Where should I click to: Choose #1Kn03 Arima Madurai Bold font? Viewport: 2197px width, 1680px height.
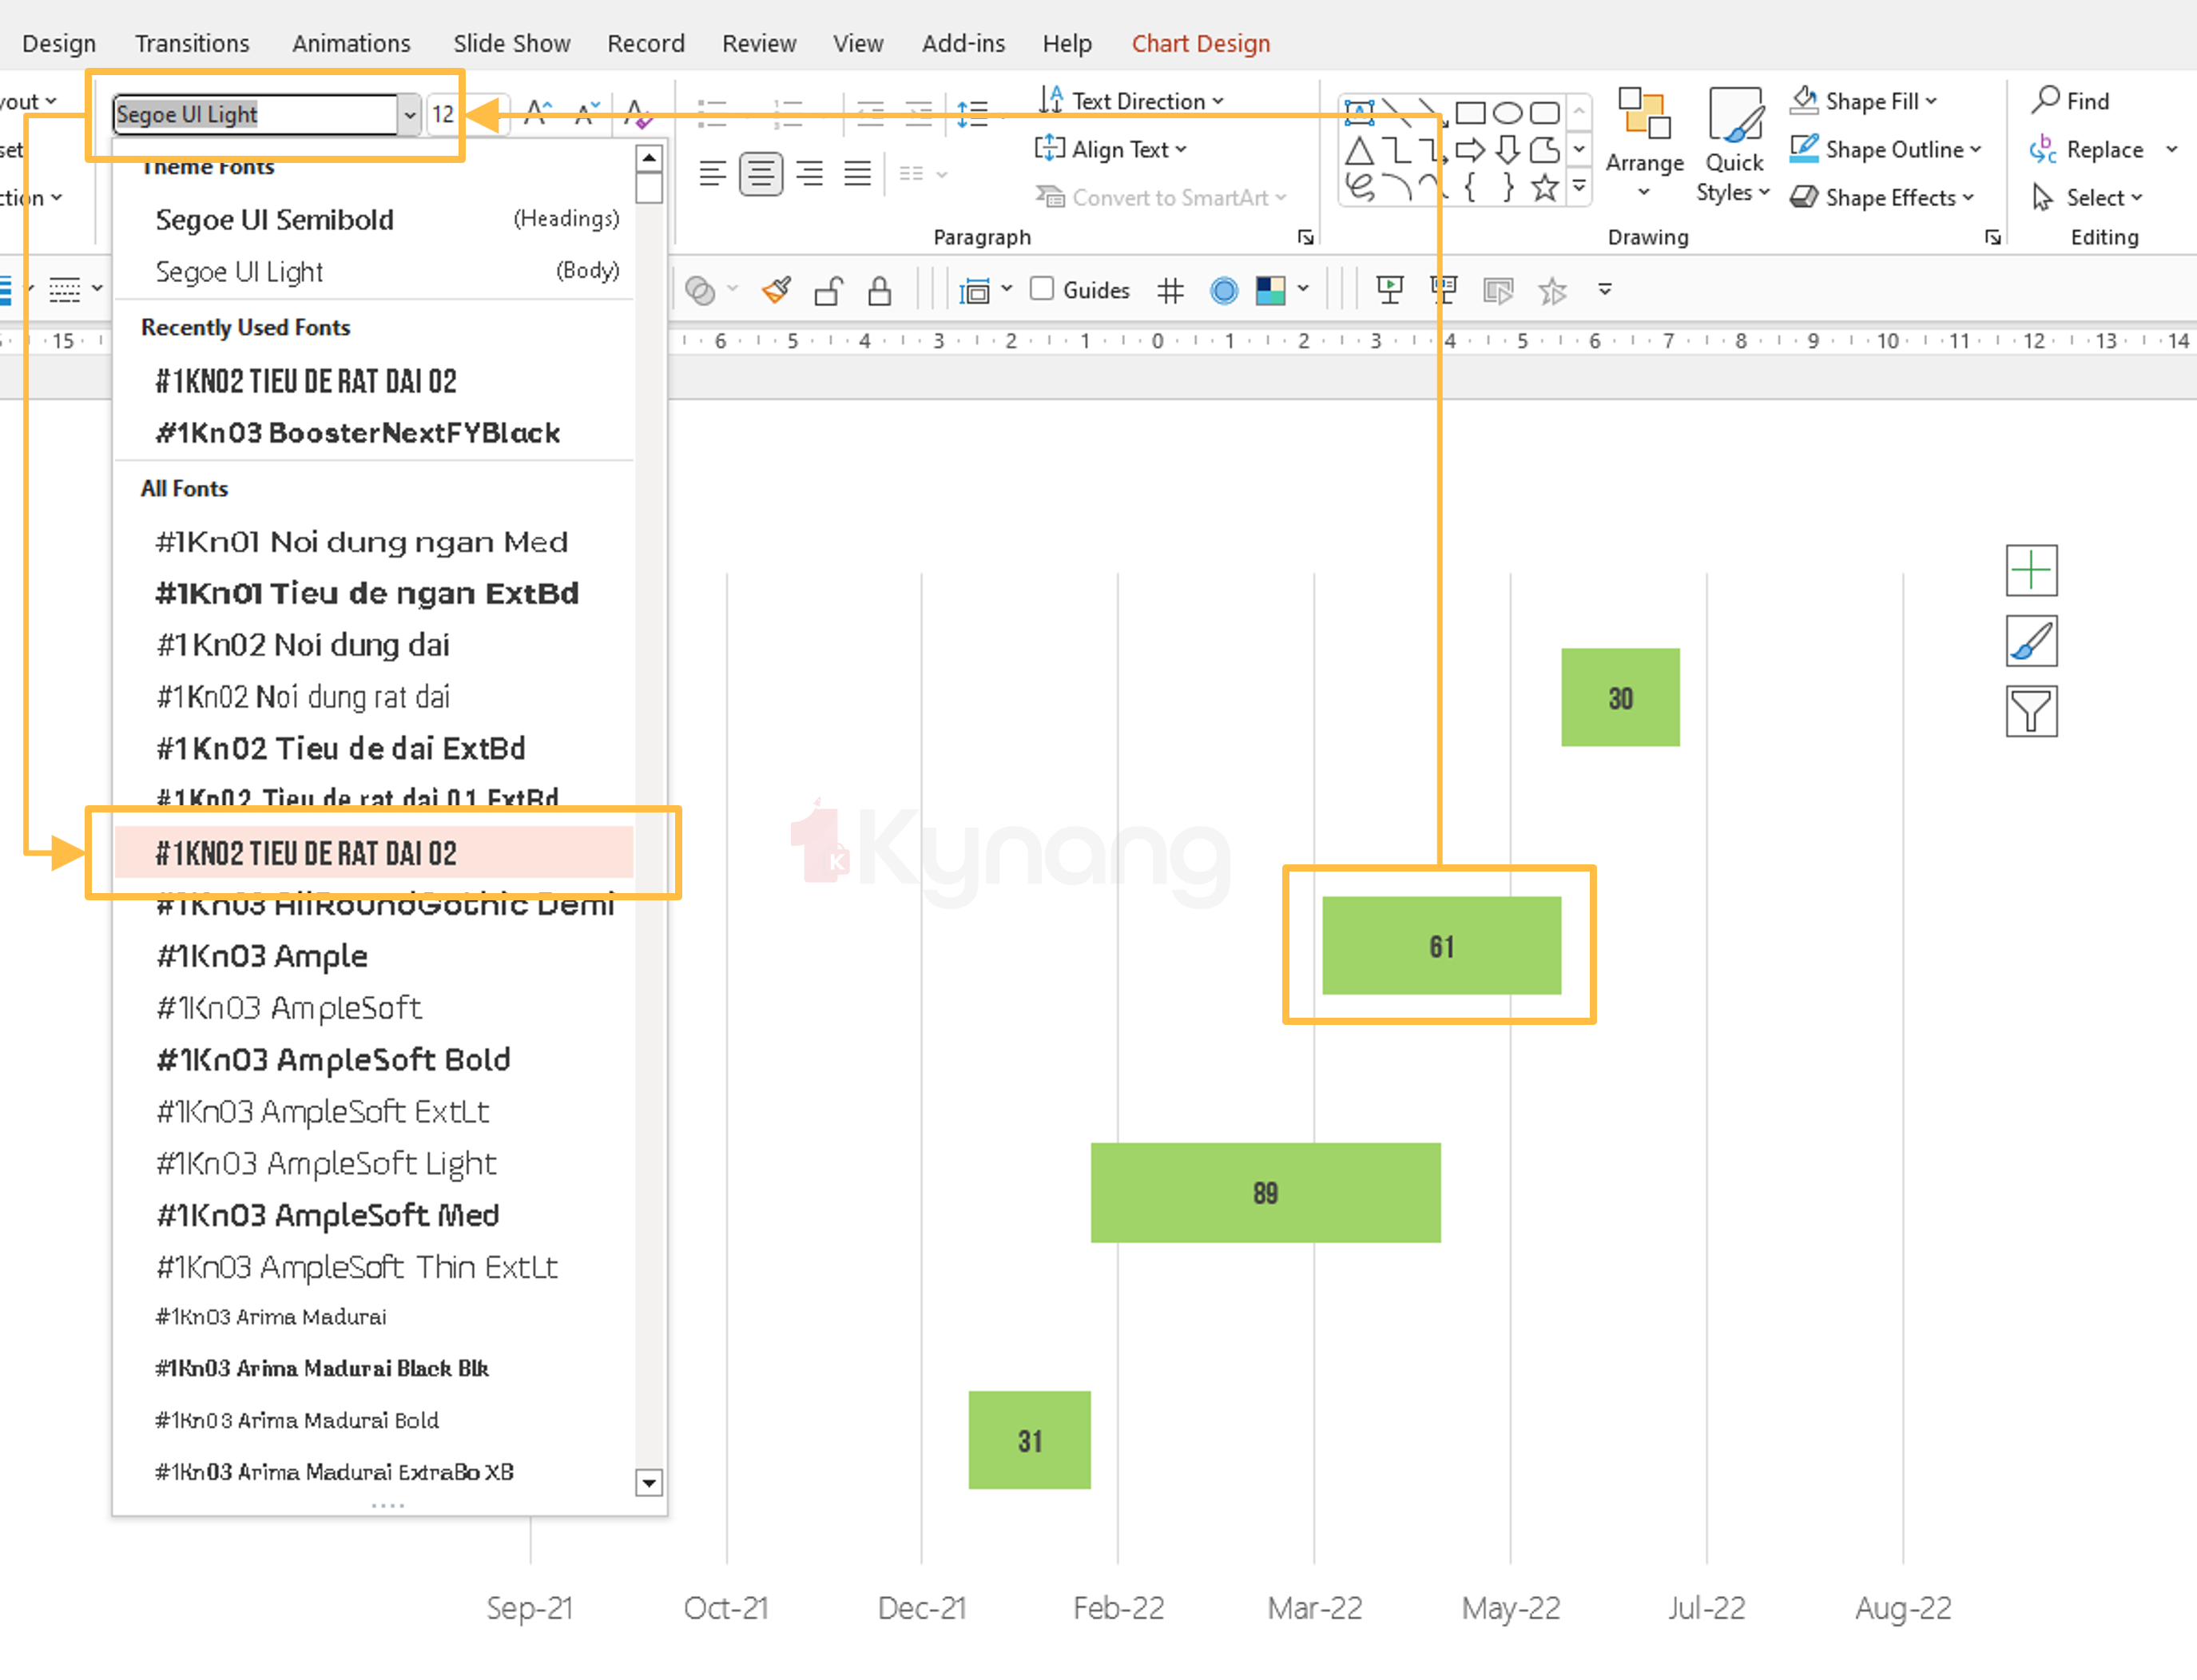point(375,1420)
